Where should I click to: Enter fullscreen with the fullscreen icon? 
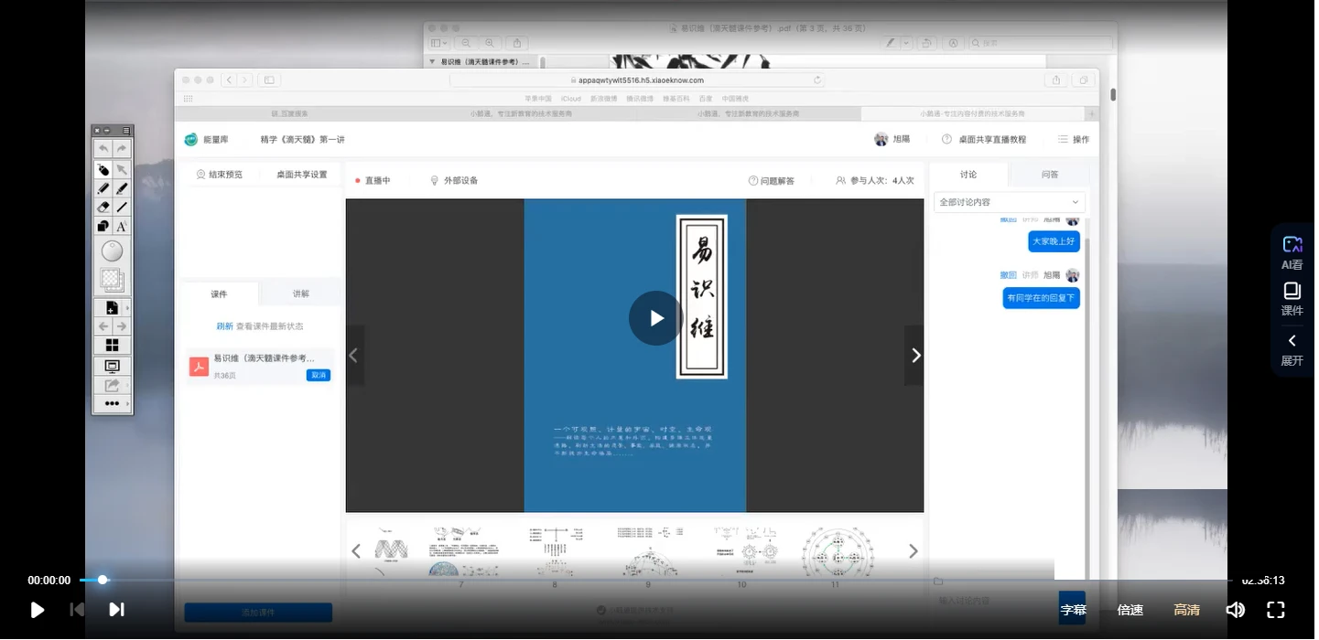coord(1276,610)
